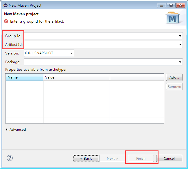Viewport: 188px width, 169px height.
Task: Maximize the New Maven Project window
Action: pos(171,6)
